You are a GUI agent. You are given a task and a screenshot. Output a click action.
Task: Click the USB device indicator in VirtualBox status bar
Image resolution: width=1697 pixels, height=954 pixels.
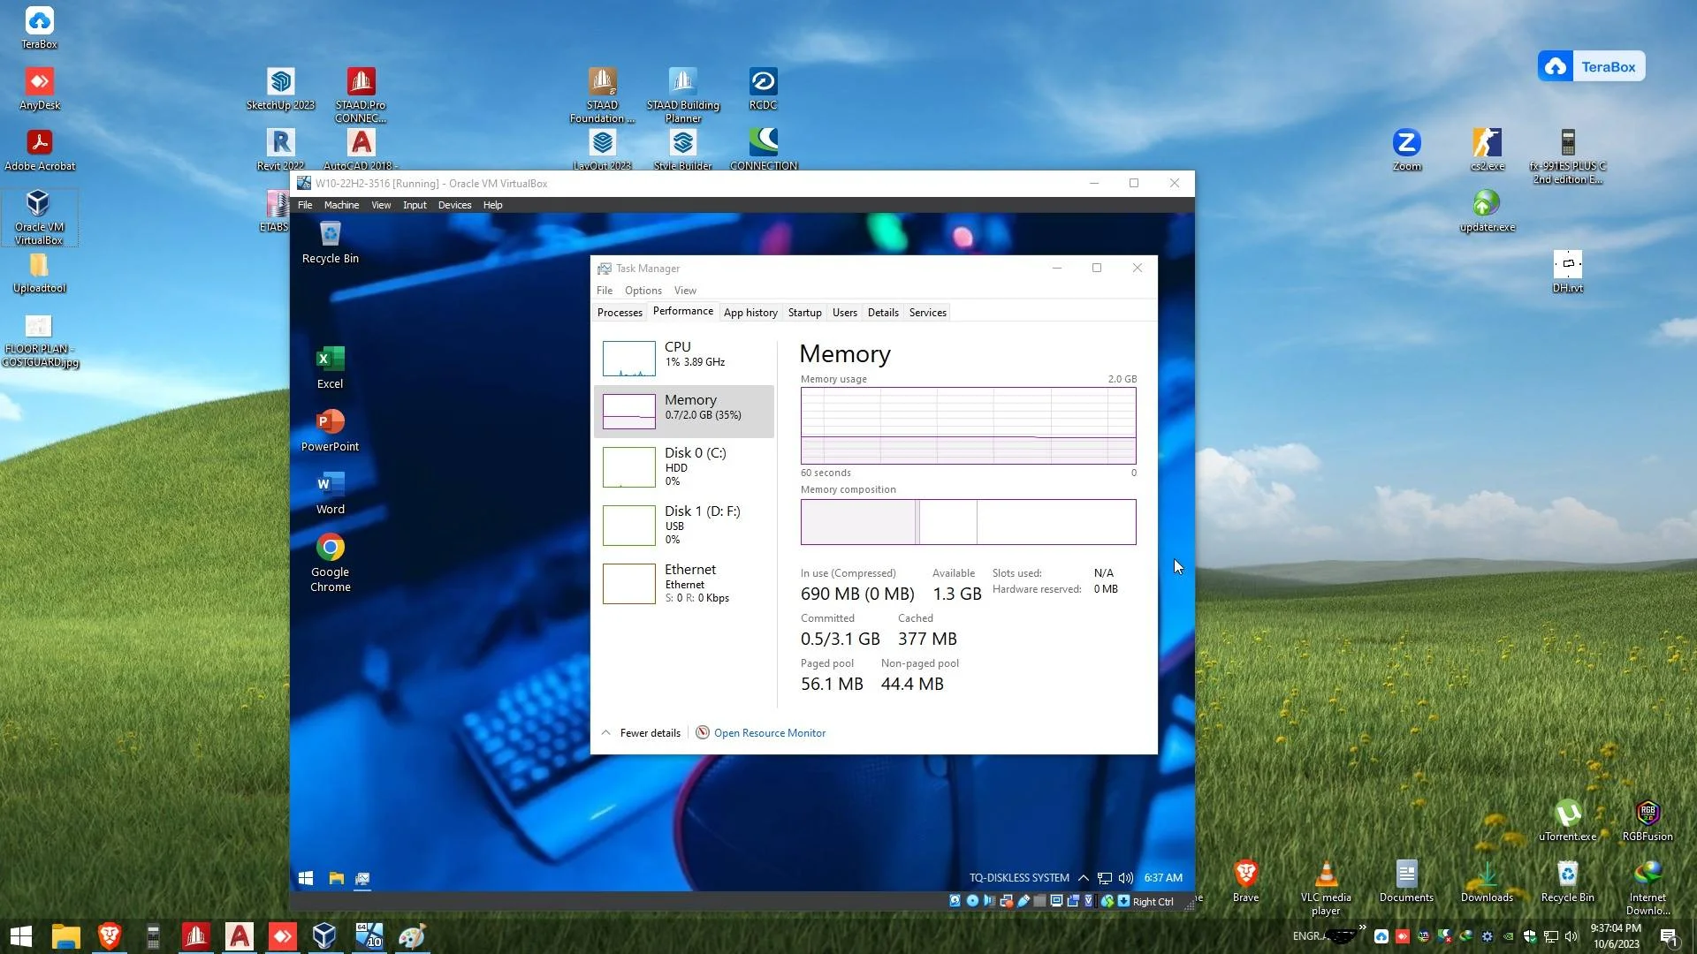click(x=1024, y=901)
